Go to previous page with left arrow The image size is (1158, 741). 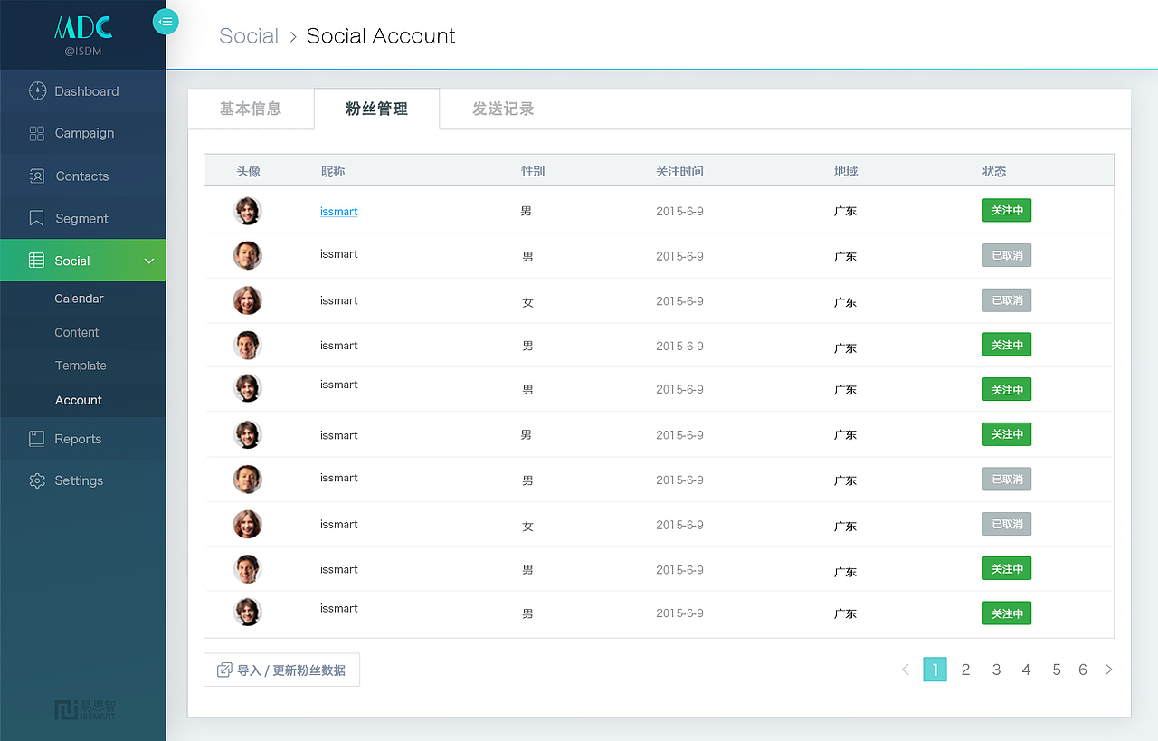click(906, 670)
